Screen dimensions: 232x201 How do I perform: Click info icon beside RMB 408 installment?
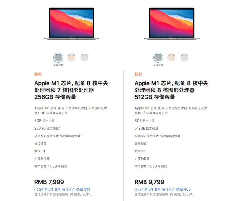tap(136, 189)
